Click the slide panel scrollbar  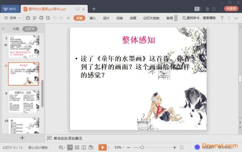click(x=42, y=93)
